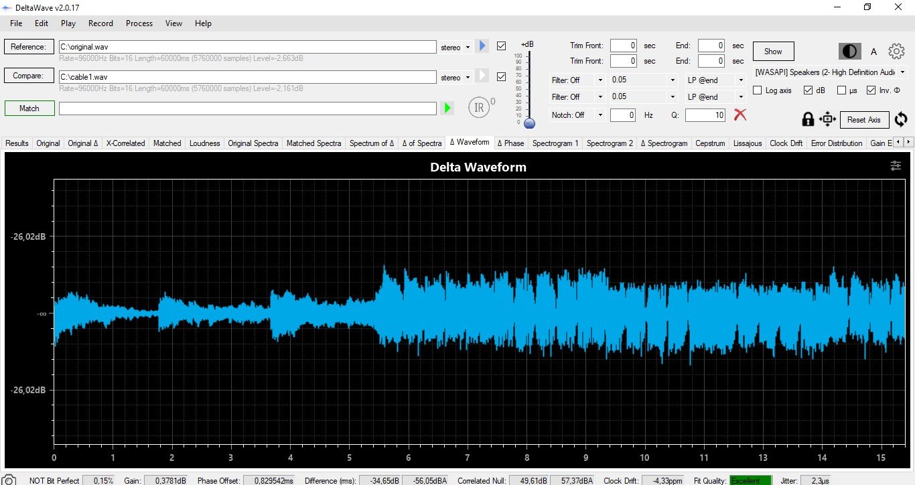Viewport: 915px width, 485px height.
Task: Click the +dB volume slider knob
Action: pyautogui.click(x=530, y=123)
